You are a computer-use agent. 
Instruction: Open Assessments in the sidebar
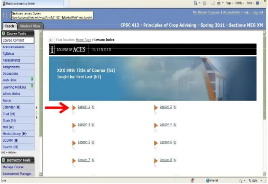click(17, 60)
